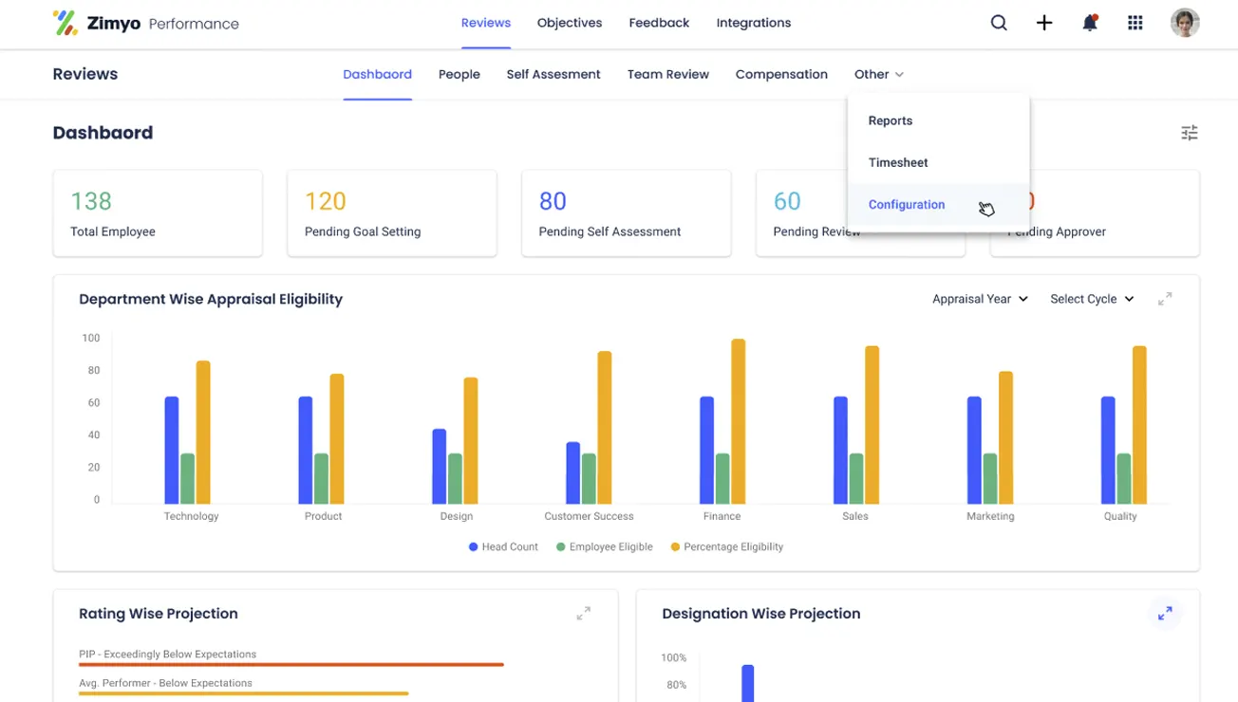Open the Objectives navigation link

point(569,22)
